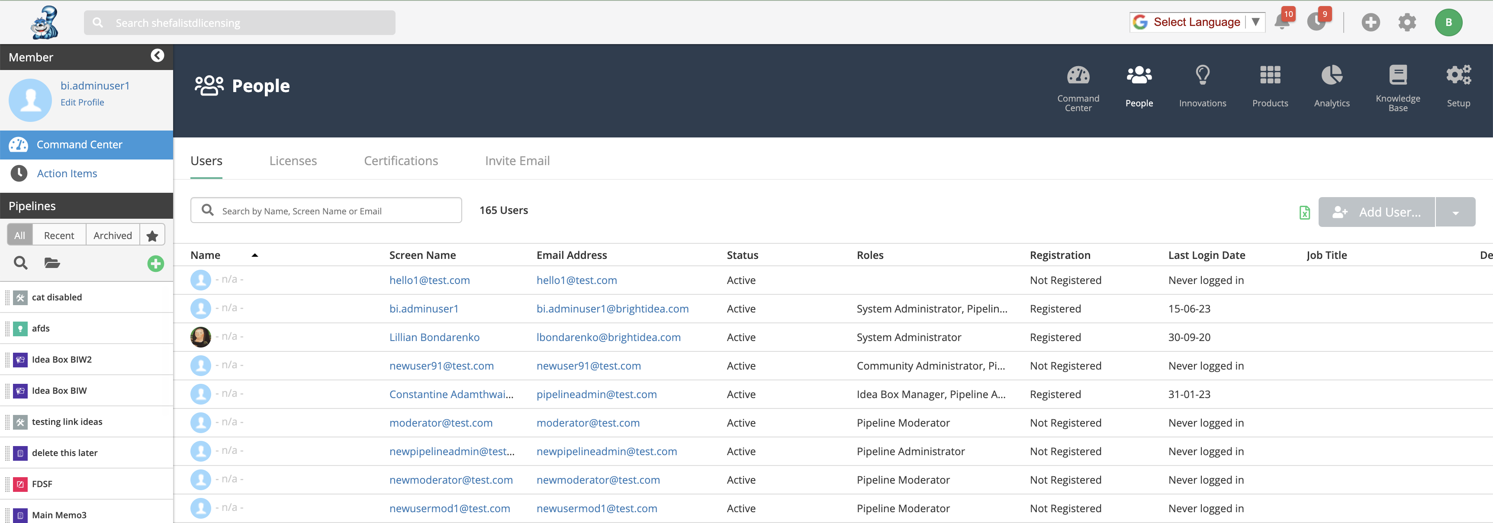The height and width of the screenshot is (523, 1493).
Task: Sort by Screen Name column header
Action: click(x=422, y=255)
